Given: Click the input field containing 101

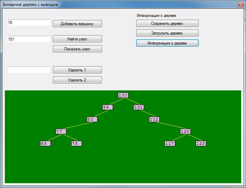Looking at the screenshot, I should 29,39.
